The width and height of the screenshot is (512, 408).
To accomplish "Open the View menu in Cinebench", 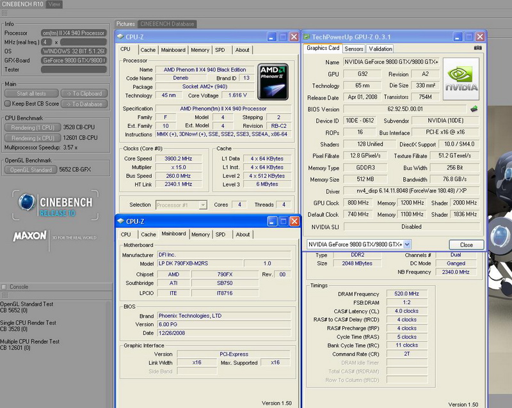I will pos(55,4).
